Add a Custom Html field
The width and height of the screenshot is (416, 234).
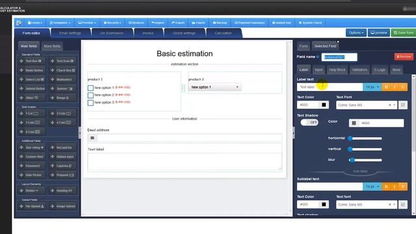click(32, 157)
